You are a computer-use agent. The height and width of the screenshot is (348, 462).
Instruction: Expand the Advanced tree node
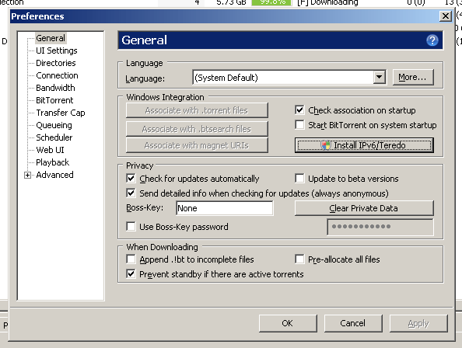click(x=27, y=176)
